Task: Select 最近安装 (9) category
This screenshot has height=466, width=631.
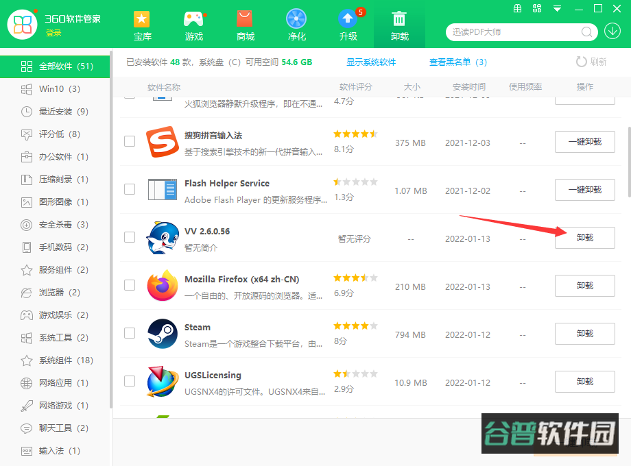Action: click(55, 112)
